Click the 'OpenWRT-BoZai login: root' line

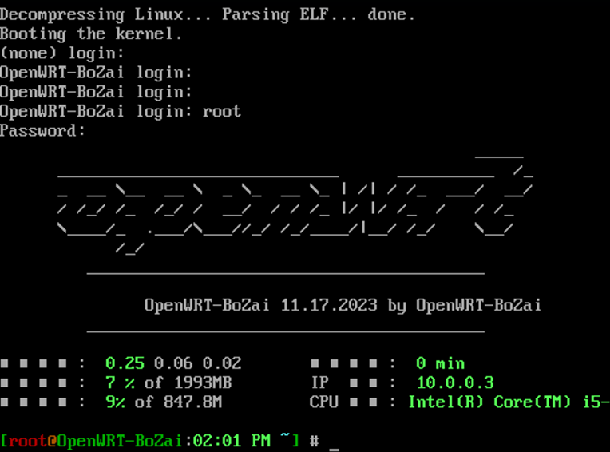tap(121, 112)
